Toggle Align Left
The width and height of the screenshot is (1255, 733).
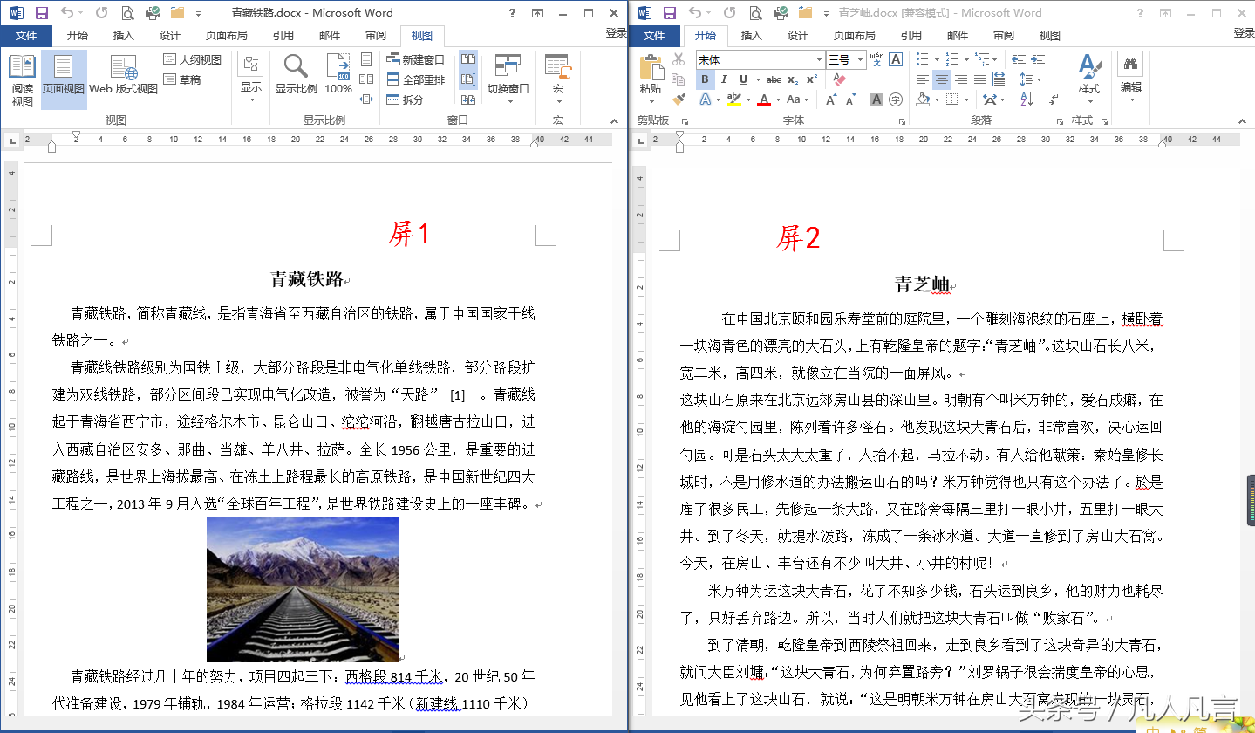pyautogui.click(x=922, y=79)
